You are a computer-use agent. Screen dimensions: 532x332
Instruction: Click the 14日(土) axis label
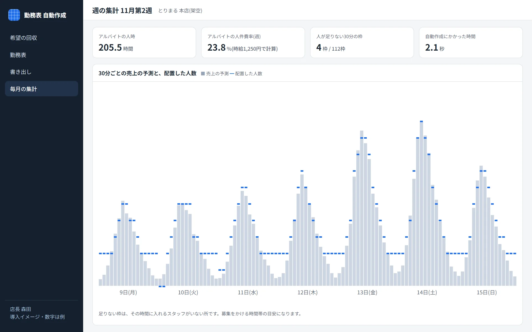[x=427, y=292]
